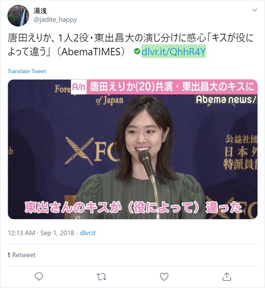View the 1 Retweet list
Image resolution: width=265 pixels, height=288 pixels.
(x=21, y=255)
